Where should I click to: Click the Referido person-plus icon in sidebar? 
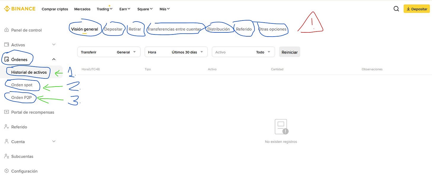7,127
